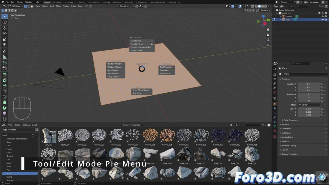Open the Follow Preferences dropdown
The width and height of the screenshot is (329, 185).
pyautogui.click(x=134, y=125)
